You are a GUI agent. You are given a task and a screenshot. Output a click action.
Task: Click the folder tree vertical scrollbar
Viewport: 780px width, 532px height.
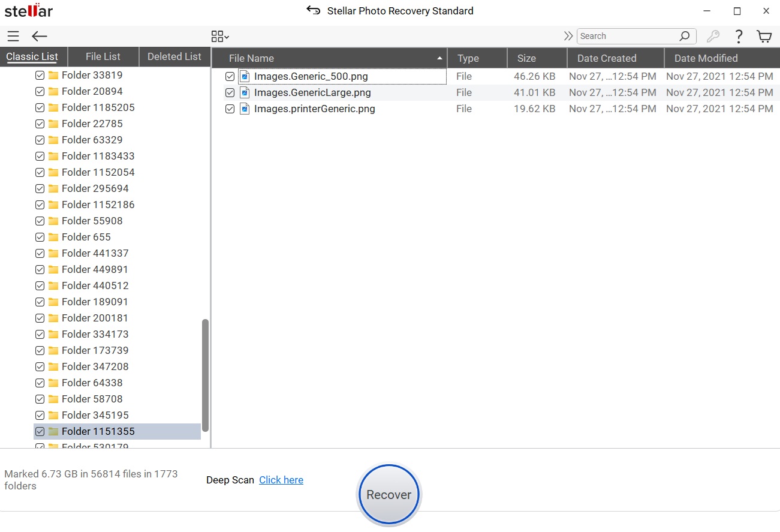(x=206, y=375)
